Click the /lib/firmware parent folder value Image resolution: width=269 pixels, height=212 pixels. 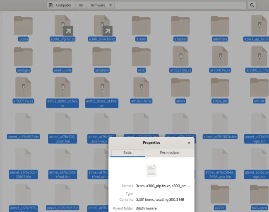146,208
